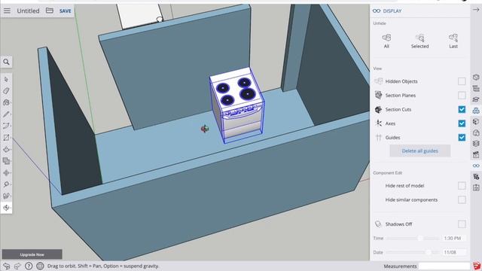
Task: Click the stove component in the viewport
Action: coord(236,106)
